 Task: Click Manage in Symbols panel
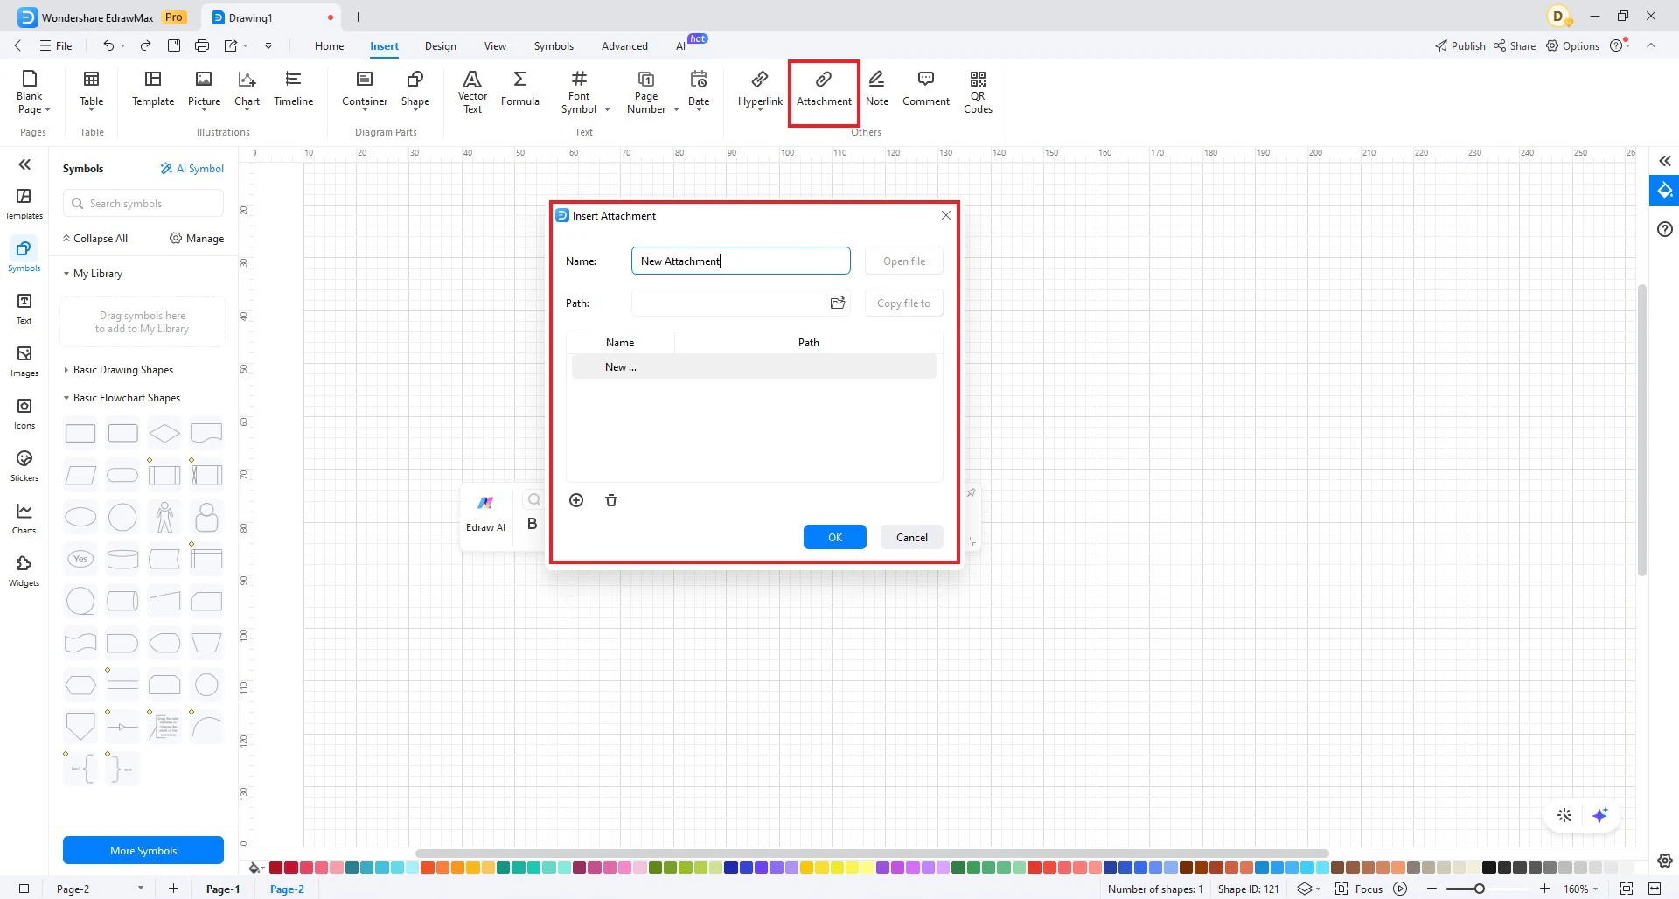click(197, 239)
